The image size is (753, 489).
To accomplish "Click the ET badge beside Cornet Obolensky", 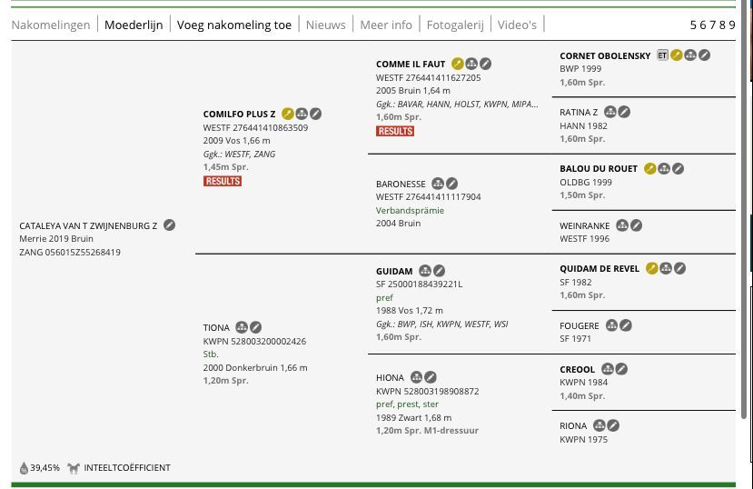I will 662,55.
